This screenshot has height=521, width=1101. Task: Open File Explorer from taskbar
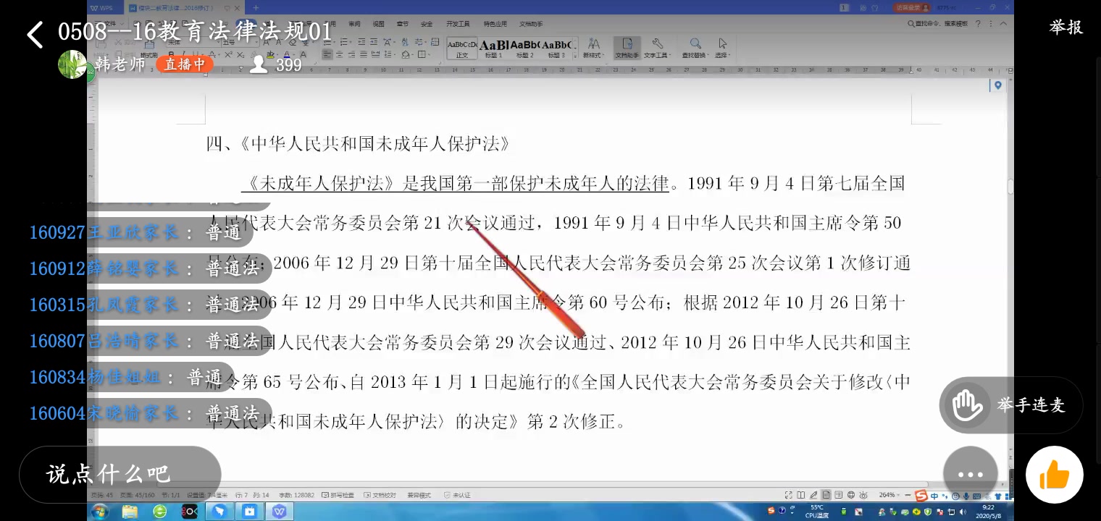coord(130,512)
